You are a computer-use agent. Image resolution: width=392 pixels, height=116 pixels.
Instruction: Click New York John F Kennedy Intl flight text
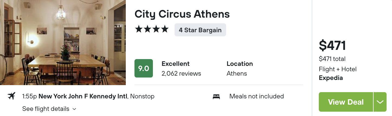click(83, 96)
